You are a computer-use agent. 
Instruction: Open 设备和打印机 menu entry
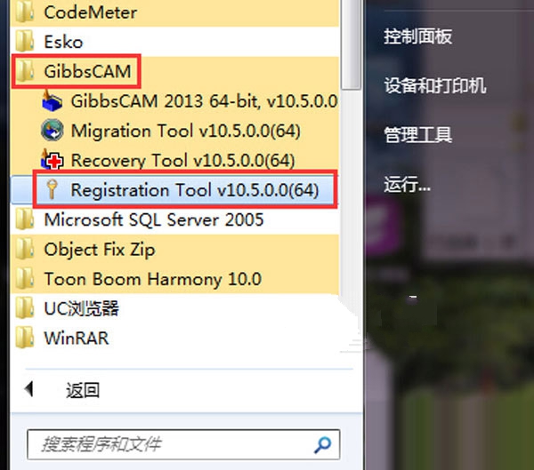(435, 85)
